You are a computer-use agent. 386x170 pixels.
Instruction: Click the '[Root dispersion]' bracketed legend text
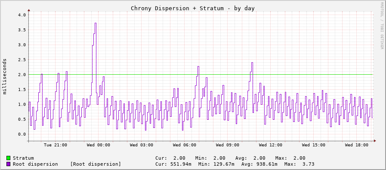96,164
